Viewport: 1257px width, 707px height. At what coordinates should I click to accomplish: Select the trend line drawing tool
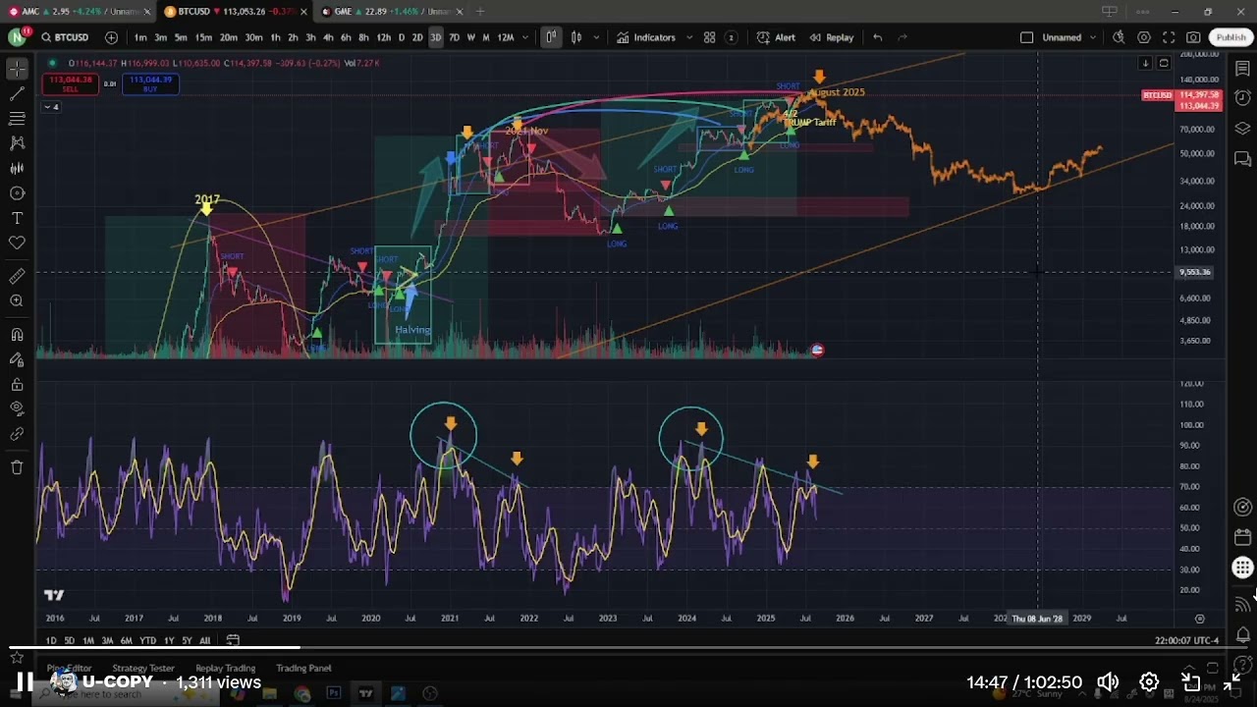(17, 94)
